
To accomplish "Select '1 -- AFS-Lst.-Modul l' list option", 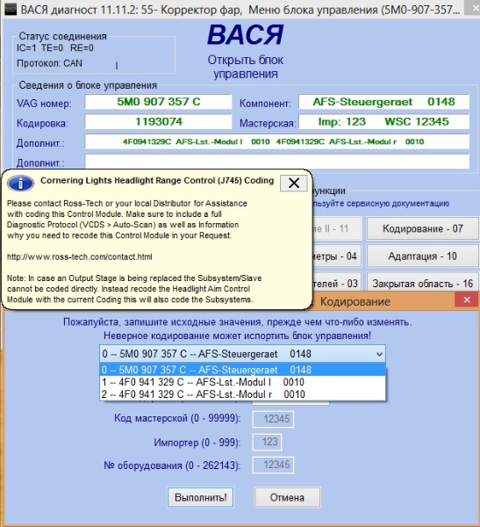I will click(x=243, y=382).
